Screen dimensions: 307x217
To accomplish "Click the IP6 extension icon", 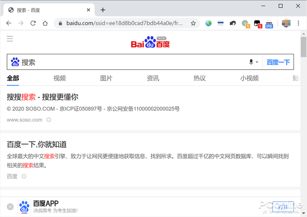I will 269,24.
